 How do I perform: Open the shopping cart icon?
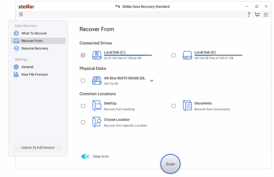257,14
